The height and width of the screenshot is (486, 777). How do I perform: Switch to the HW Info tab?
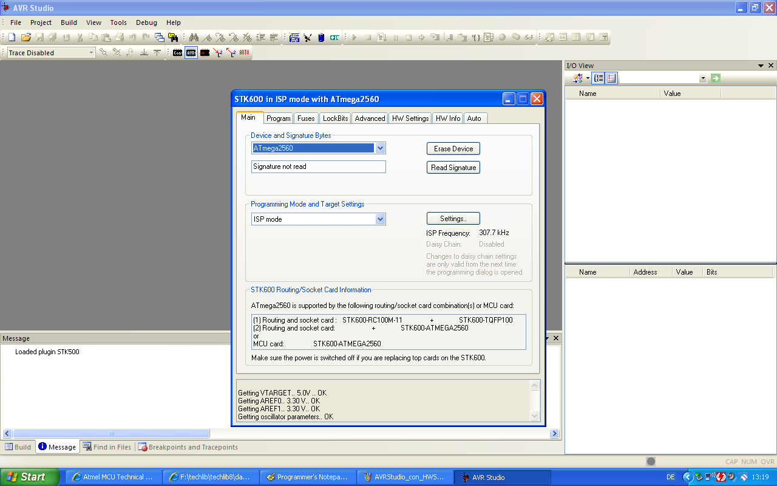[x=448, y=118]
